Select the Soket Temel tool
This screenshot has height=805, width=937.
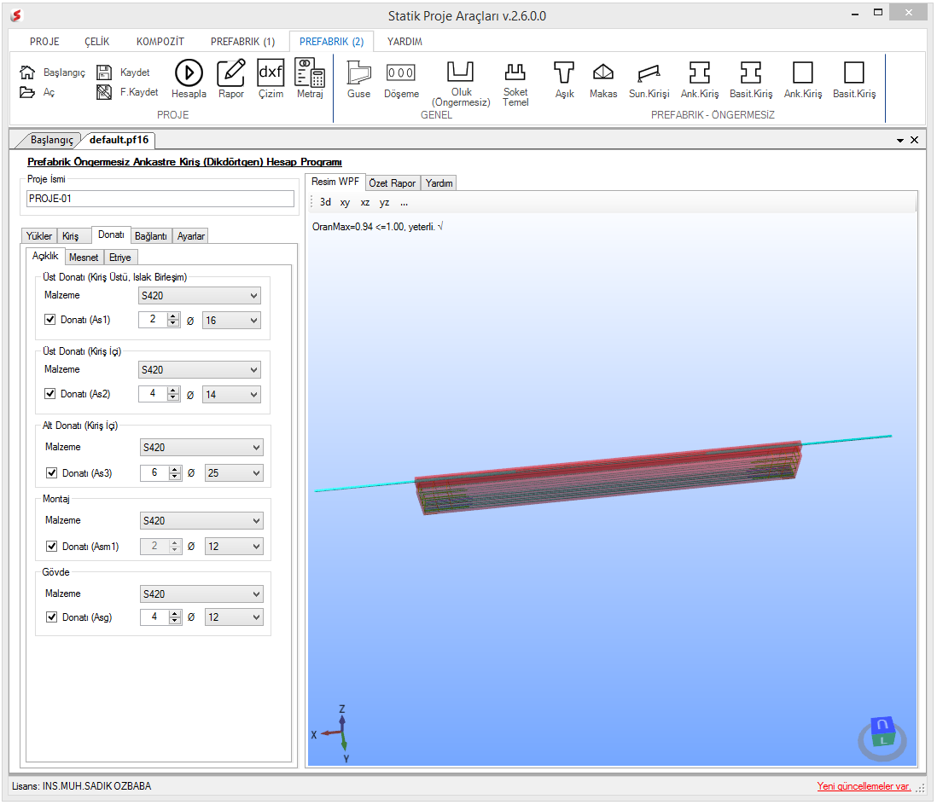click(x=515, y=84)
